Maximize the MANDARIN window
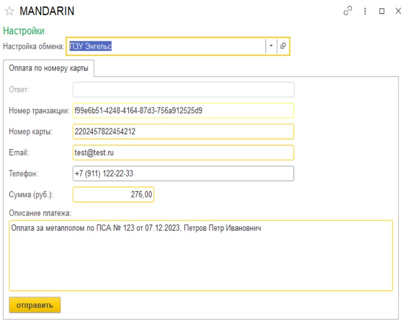Image resolution: width=406 pixels, height=325 pixels. pyautogui.click(x=382, y=11)
